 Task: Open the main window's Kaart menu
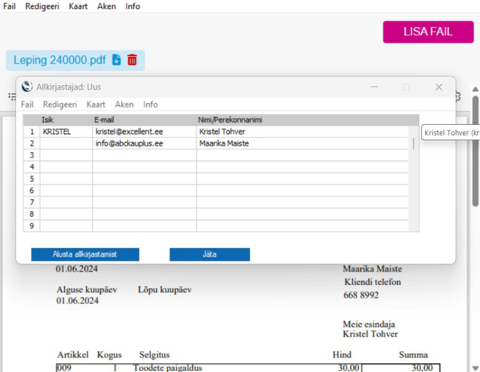(78, 6)
